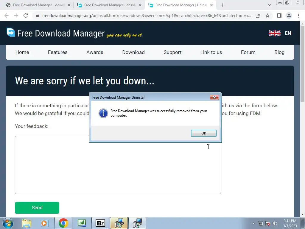Bookmark this page with the star icon

(267, 16)
